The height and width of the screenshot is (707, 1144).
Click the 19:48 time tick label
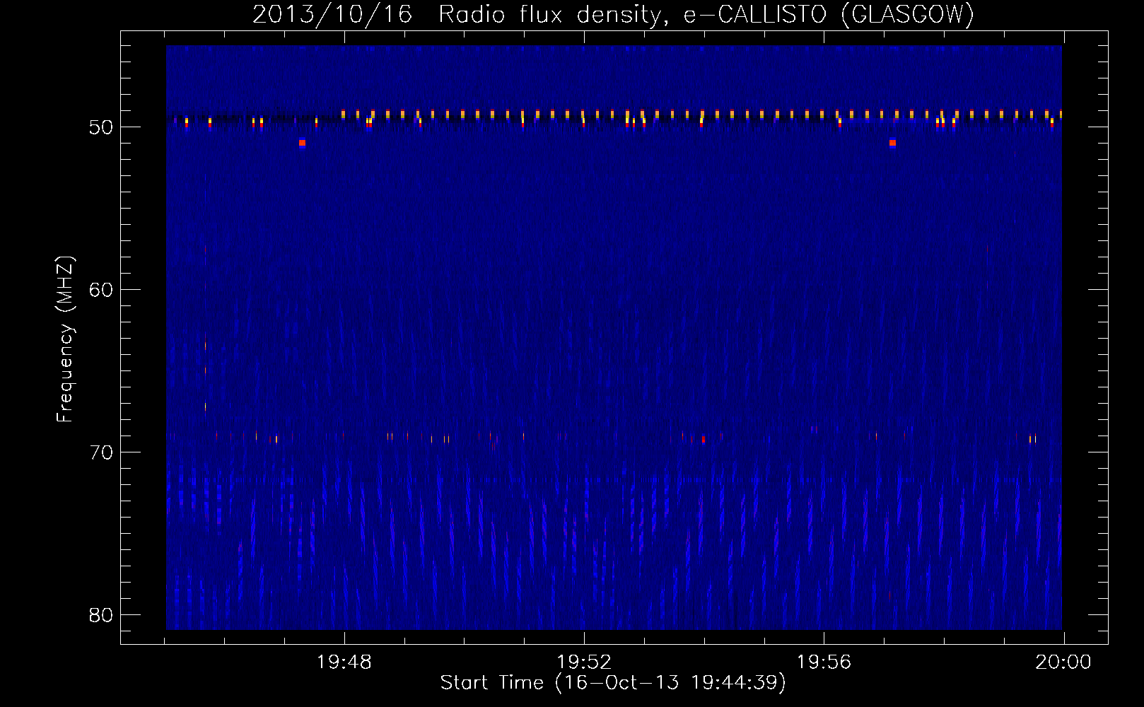pos(344,662)
